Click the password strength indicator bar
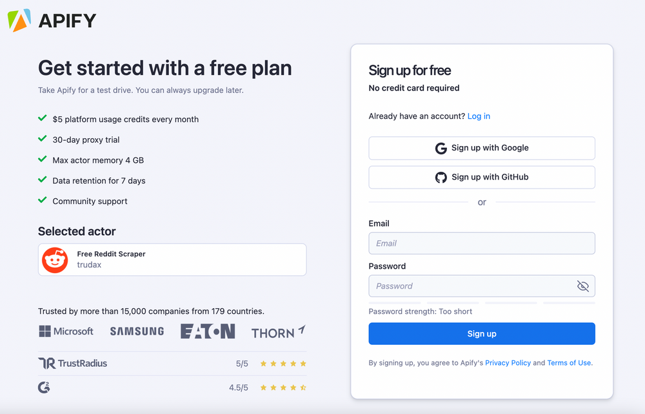 (x=482, y=302)
